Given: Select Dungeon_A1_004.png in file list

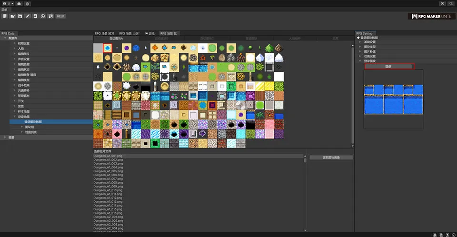Looking at the screenshot, I should (108, 167).
